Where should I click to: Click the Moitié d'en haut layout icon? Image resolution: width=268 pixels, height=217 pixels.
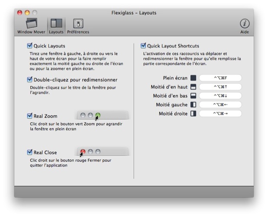point(193,87)
